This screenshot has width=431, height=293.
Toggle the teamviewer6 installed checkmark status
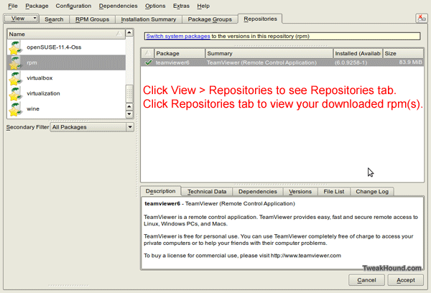click(148, 62)
